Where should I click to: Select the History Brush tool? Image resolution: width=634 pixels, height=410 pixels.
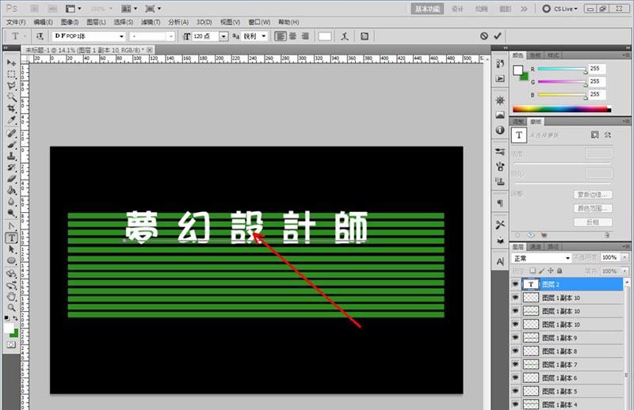click(11, 167)
